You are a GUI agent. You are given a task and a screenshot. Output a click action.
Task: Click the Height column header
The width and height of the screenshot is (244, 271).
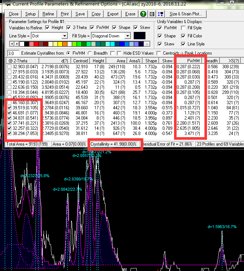[98, 61]
